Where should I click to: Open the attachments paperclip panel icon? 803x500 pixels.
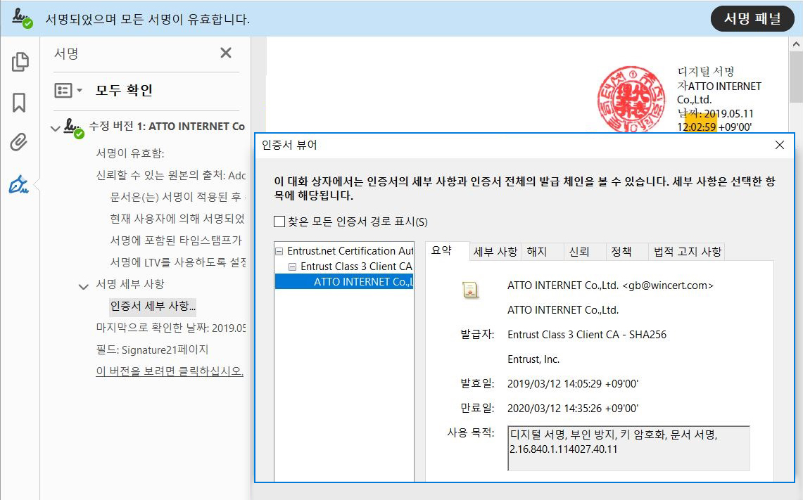19,142
